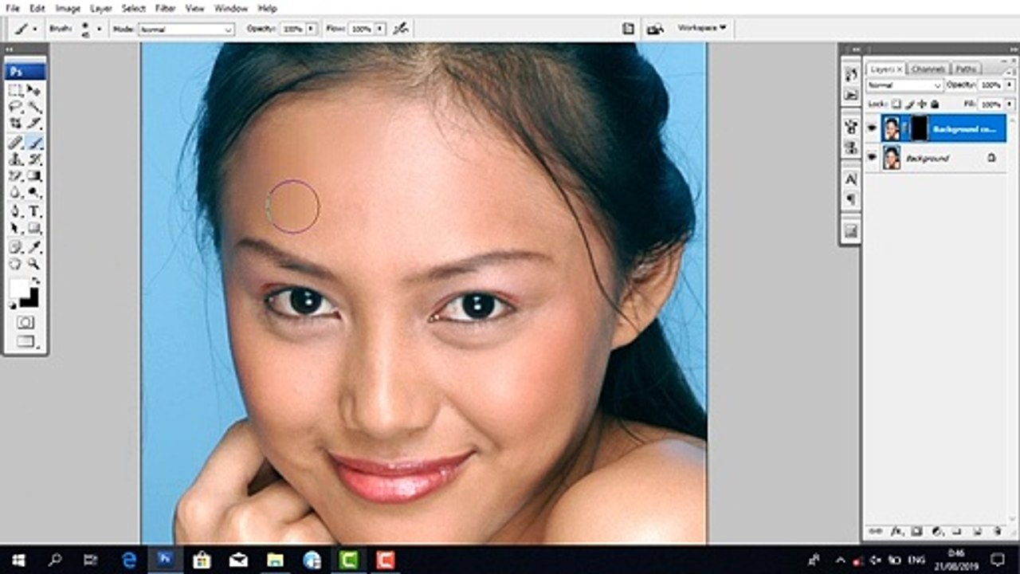Open File Explorer from the taskbar
Screen dimensions: 1020x574
coord(275,560)
